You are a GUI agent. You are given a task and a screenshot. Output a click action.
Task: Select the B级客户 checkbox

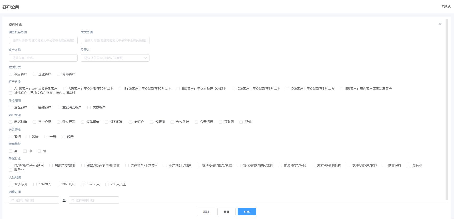178,89
